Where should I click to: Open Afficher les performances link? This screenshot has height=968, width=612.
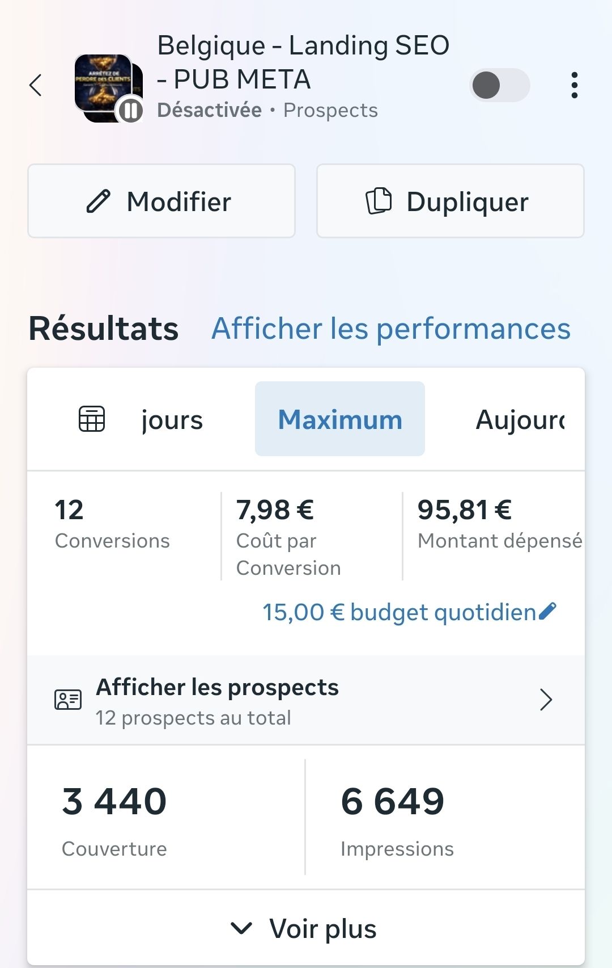[x=391, y=329]
